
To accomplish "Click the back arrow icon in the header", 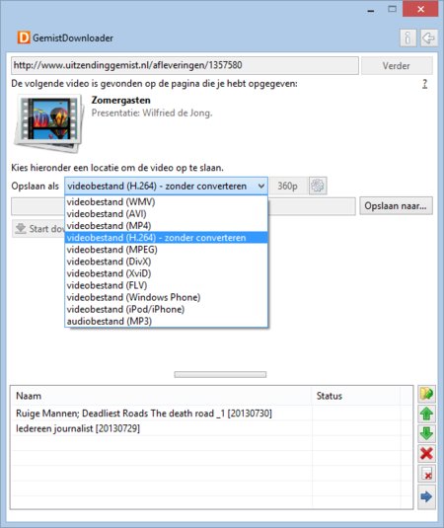I will tap(428, 38).
